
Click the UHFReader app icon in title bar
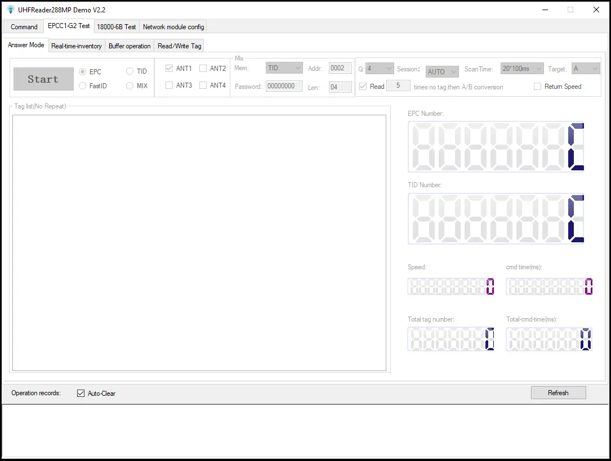pos(10,10)
